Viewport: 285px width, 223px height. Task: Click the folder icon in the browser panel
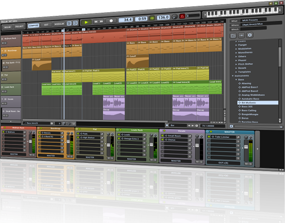pos(233,36)
